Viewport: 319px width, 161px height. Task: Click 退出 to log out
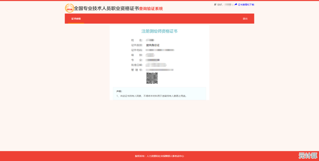(245, 19)
